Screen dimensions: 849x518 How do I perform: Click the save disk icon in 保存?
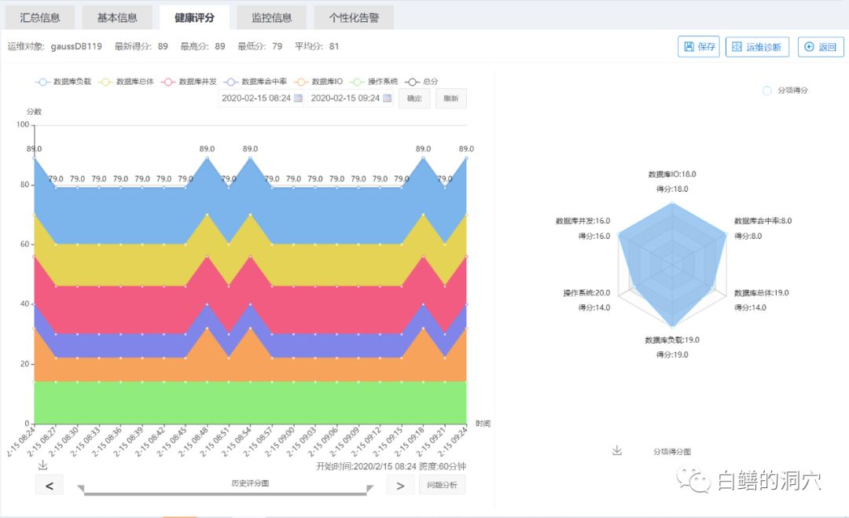click(x=689, y=46)
